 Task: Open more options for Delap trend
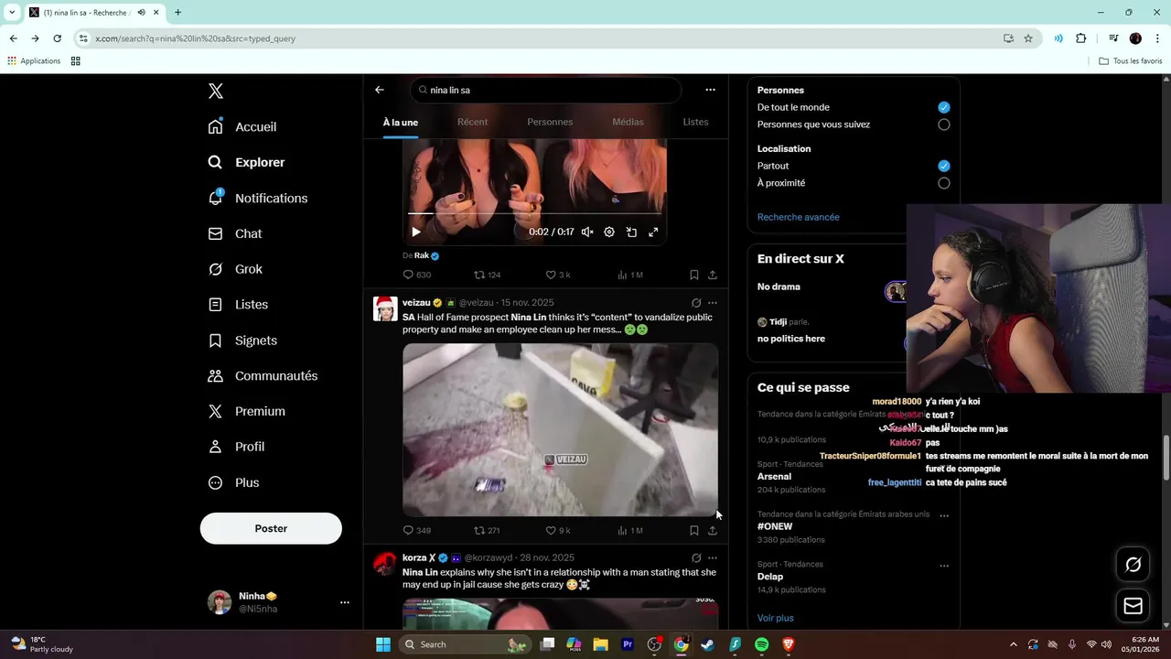tap(944, 566)
